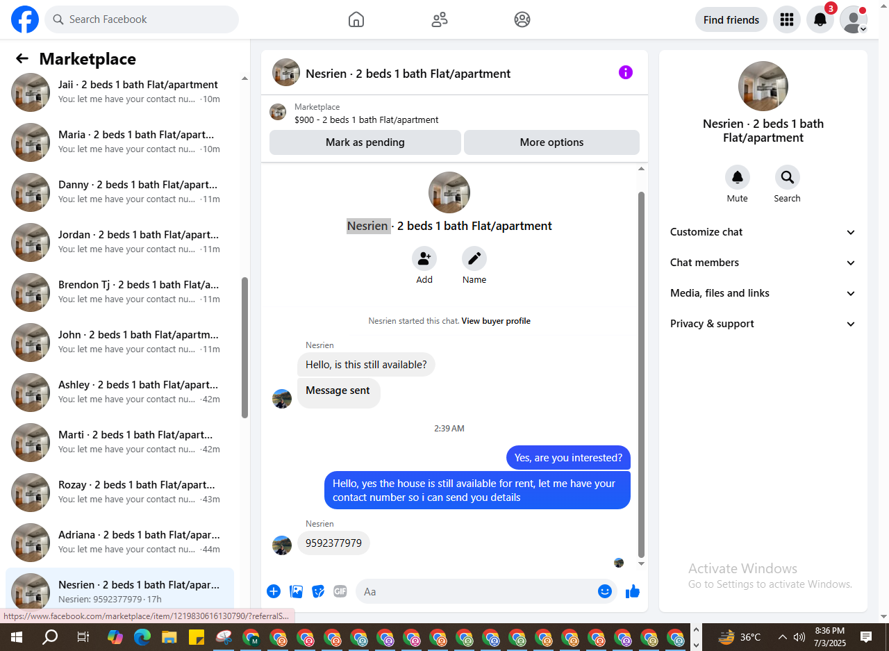The height and width of the screenshot is (651, 889).
Task: Click Mark as pending button
Action: click(x=365, y=142)
